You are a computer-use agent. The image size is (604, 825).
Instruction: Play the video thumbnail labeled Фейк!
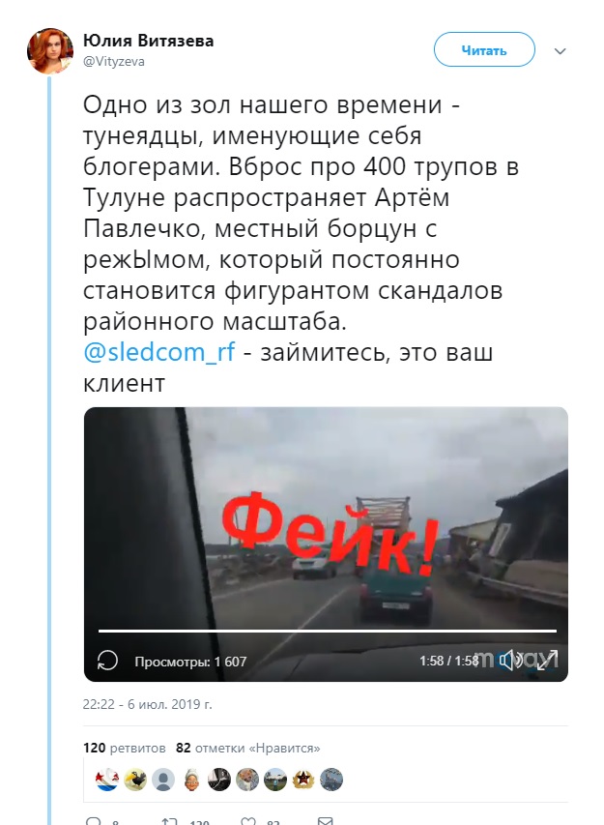tap(326, 544)
